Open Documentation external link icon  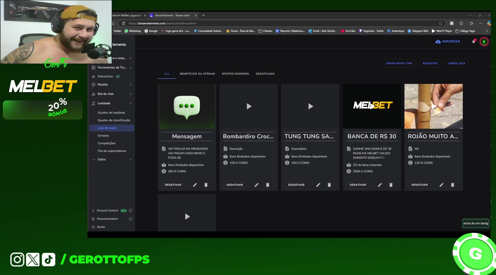point(130,219)
